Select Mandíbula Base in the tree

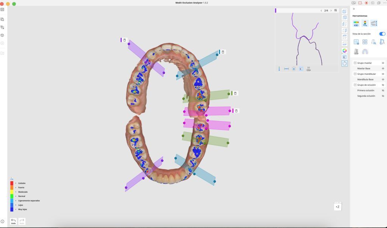365,79
